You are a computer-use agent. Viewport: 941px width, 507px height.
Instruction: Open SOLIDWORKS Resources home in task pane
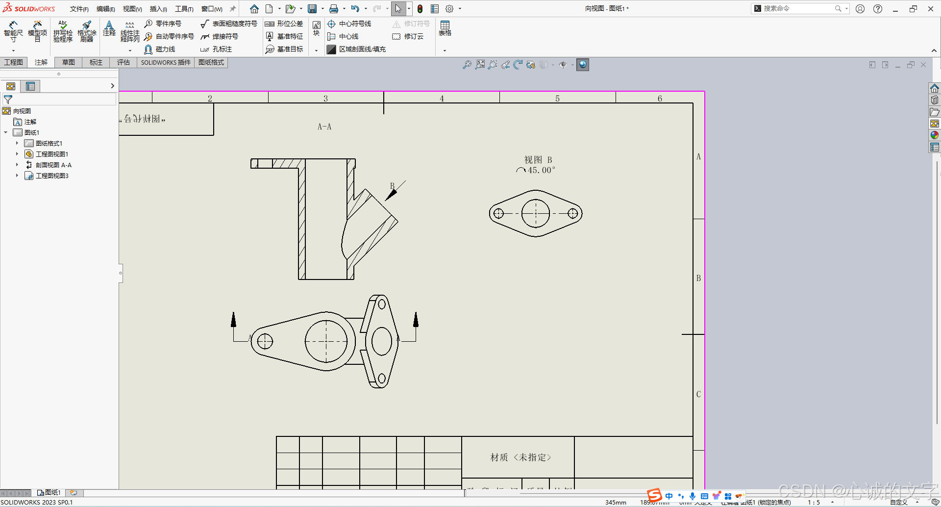[x=935, y=88]
